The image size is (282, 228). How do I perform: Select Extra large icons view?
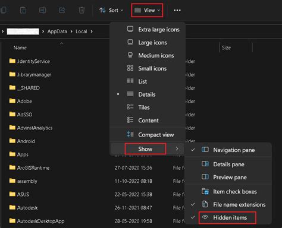click(x=148, y=30)
